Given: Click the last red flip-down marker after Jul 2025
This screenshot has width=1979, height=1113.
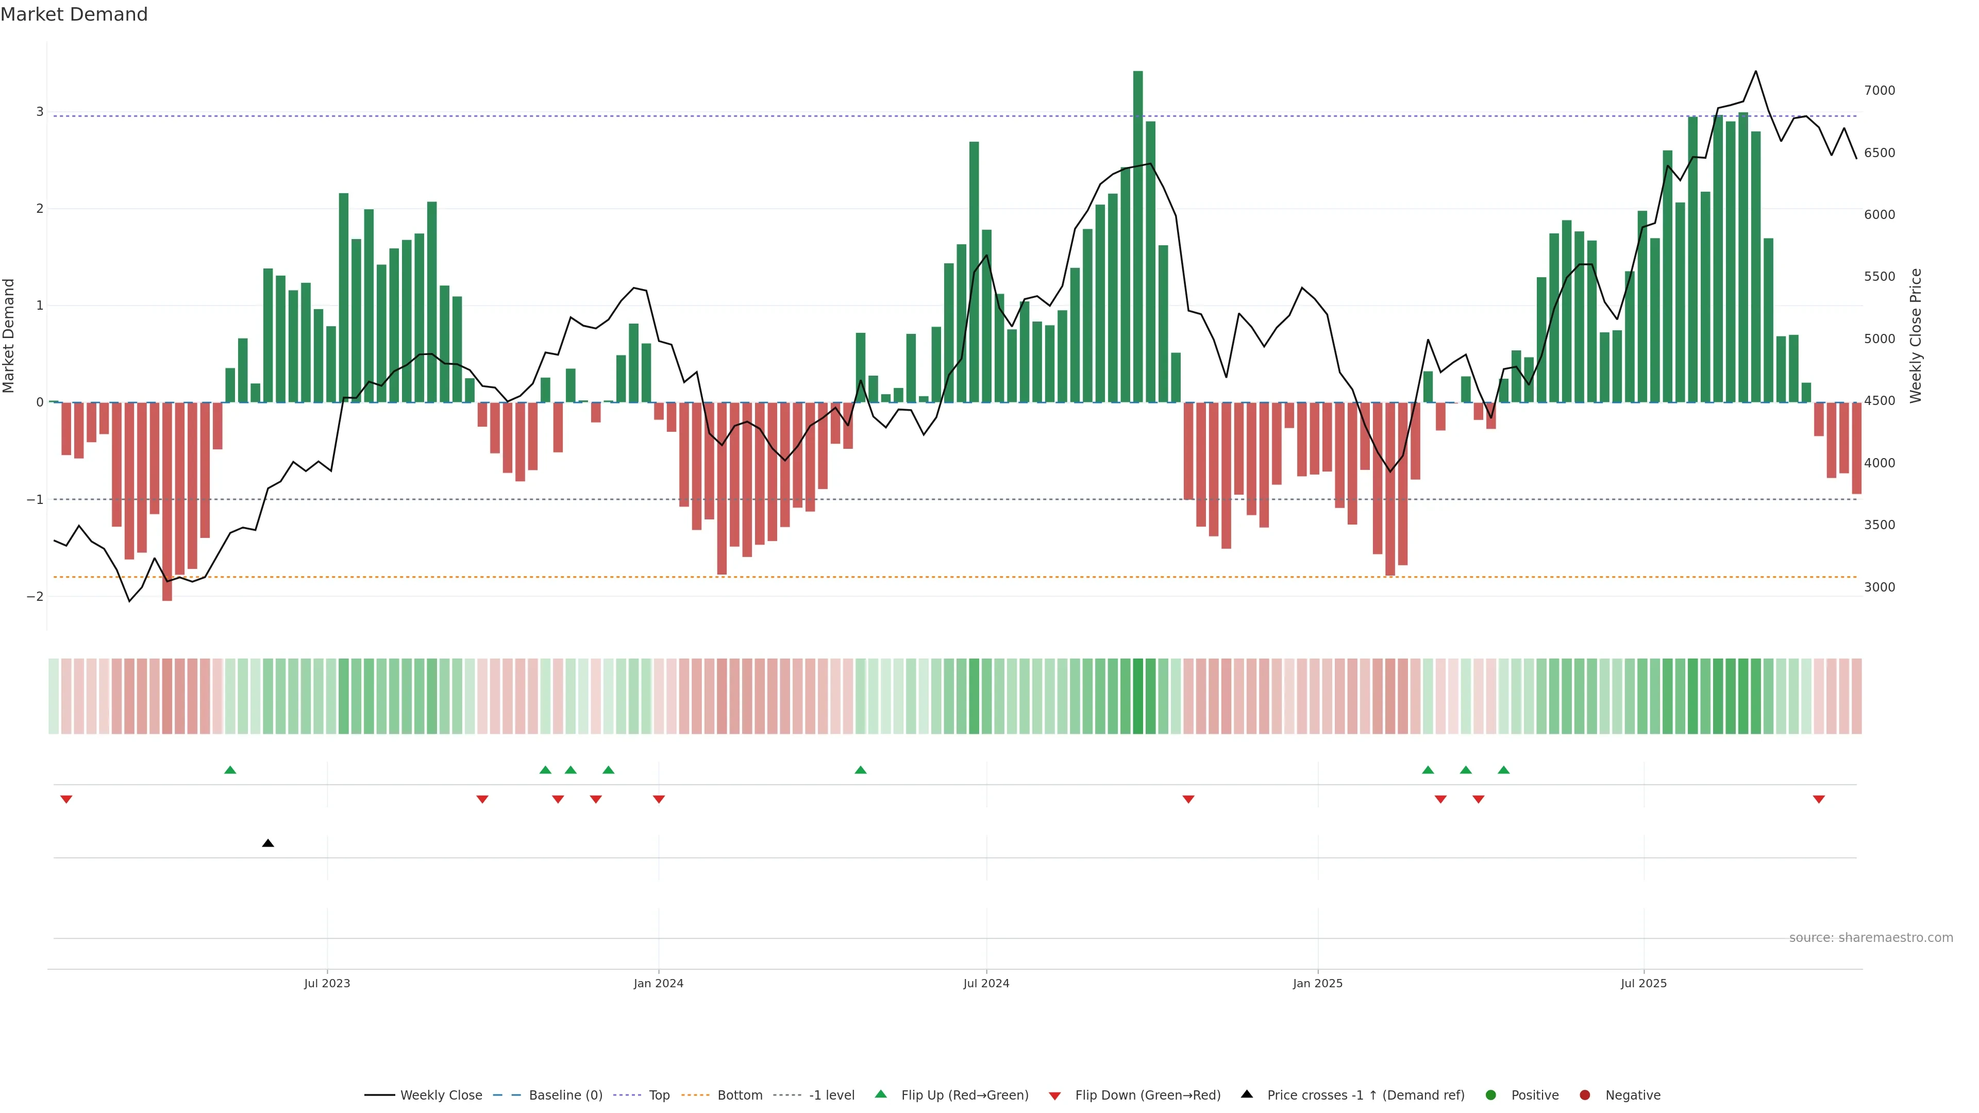Looking at the screenshot, I should 1818,800.
